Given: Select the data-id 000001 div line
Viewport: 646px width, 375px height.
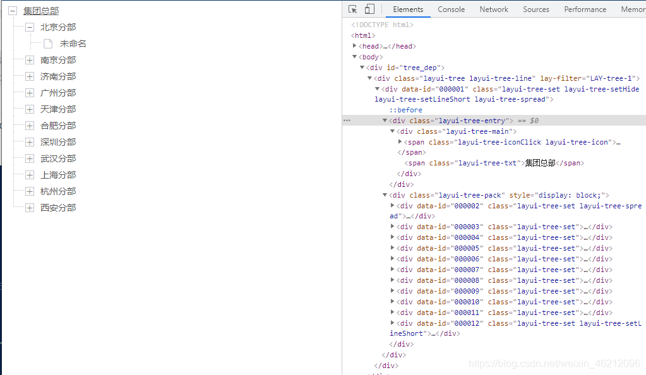Looking at the screenshot, I should point(506,94).
